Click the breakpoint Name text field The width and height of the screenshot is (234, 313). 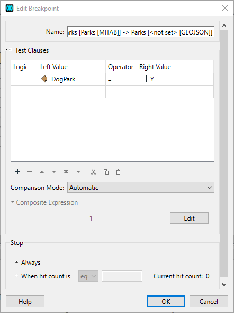coord(141,32)
